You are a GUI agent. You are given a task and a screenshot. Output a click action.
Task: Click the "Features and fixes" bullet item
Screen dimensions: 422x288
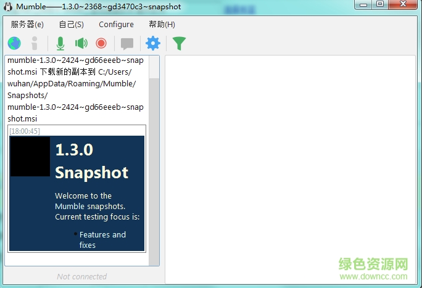click(102, 239)
